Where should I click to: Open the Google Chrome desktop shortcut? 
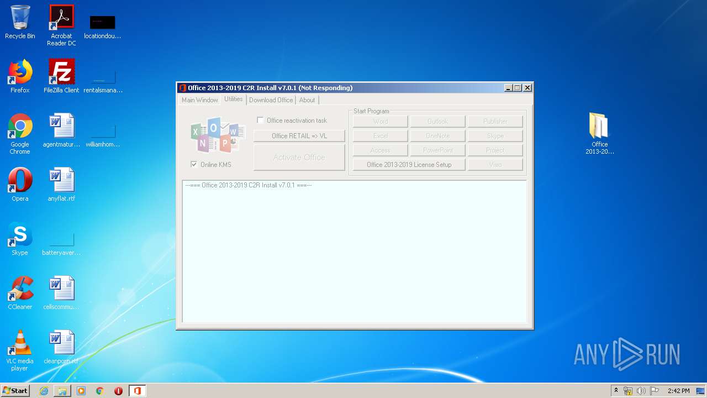20,134
